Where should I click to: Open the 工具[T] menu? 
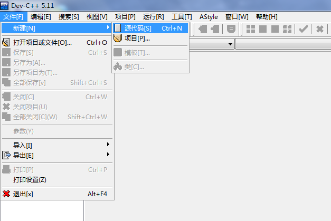pos(182,17)
